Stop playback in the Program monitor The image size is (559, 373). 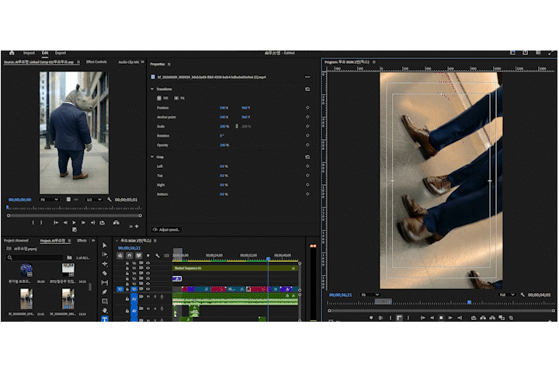[441, 318]
